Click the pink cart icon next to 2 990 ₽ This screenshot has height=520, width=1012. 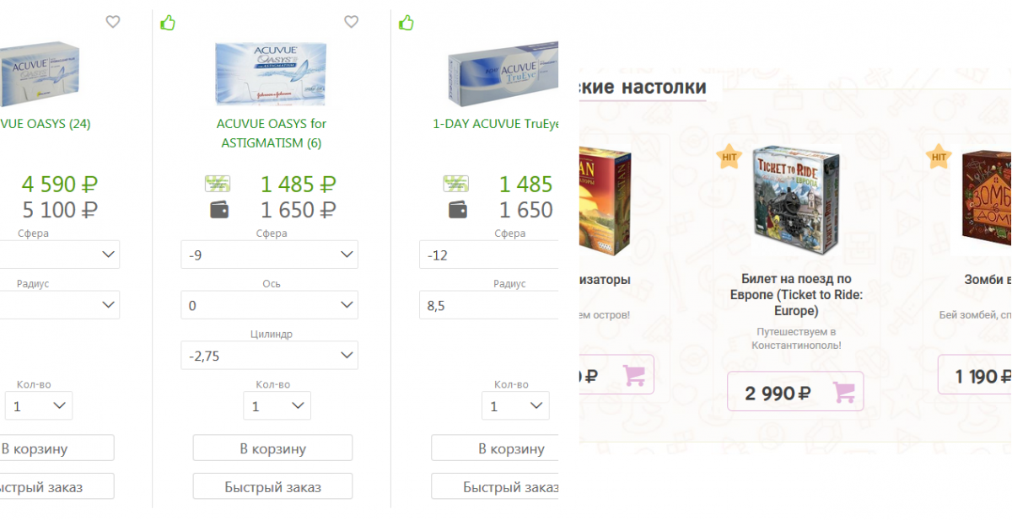point(844,392)
